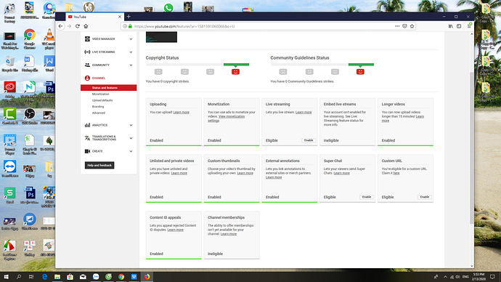Click Enable on the Super Chat card

point(367,197)
